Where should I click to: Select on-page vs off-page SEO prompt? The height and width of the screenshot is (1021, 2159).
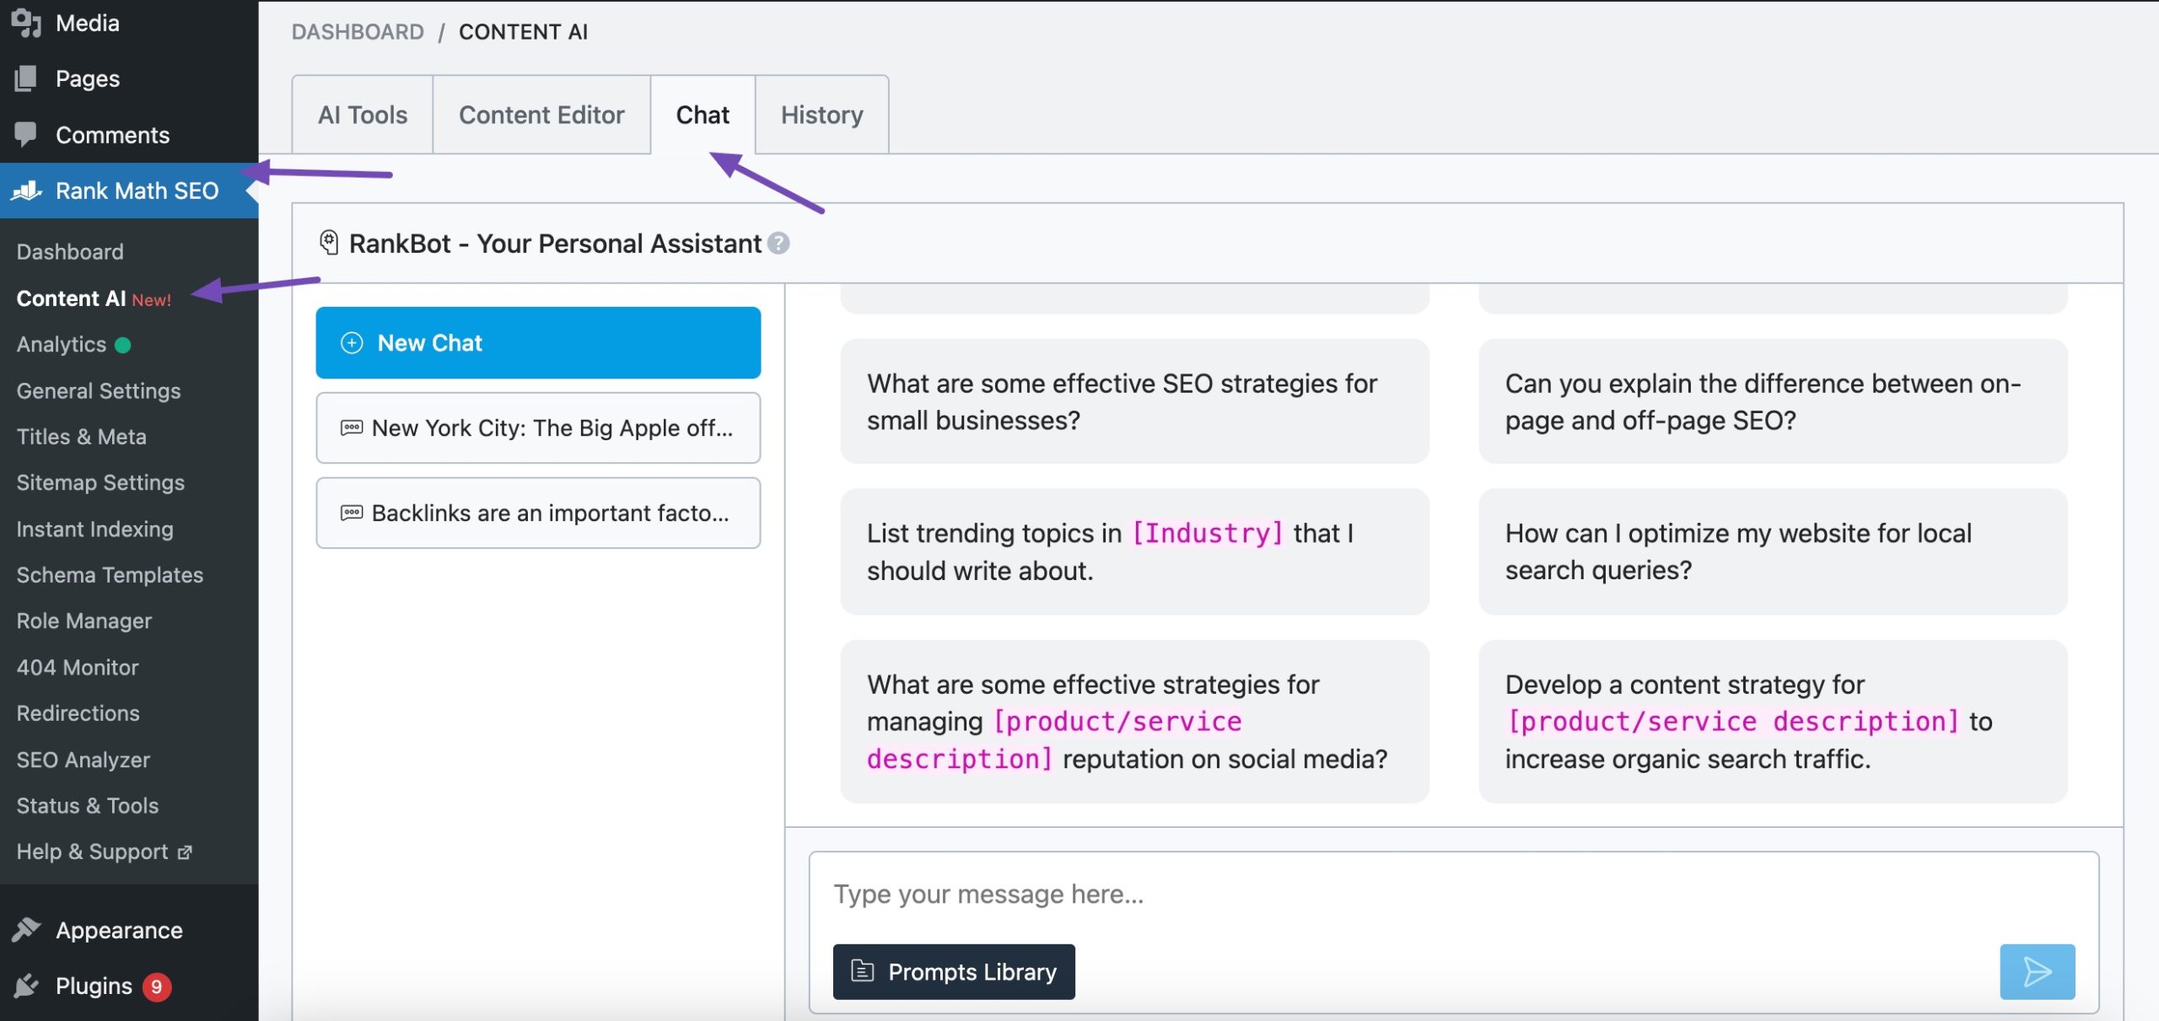tap(1773, 401)
